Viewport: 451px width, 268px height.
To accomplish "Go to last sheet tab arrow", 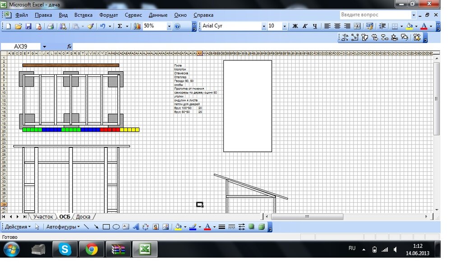I will tap(25, 217).
